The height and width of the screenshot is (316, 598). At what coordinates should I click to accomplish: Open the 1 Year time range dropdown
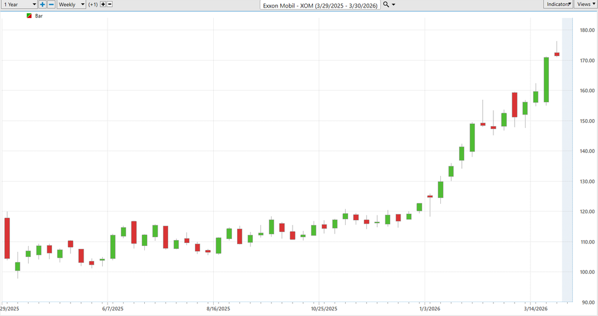(x=19, y=4)
